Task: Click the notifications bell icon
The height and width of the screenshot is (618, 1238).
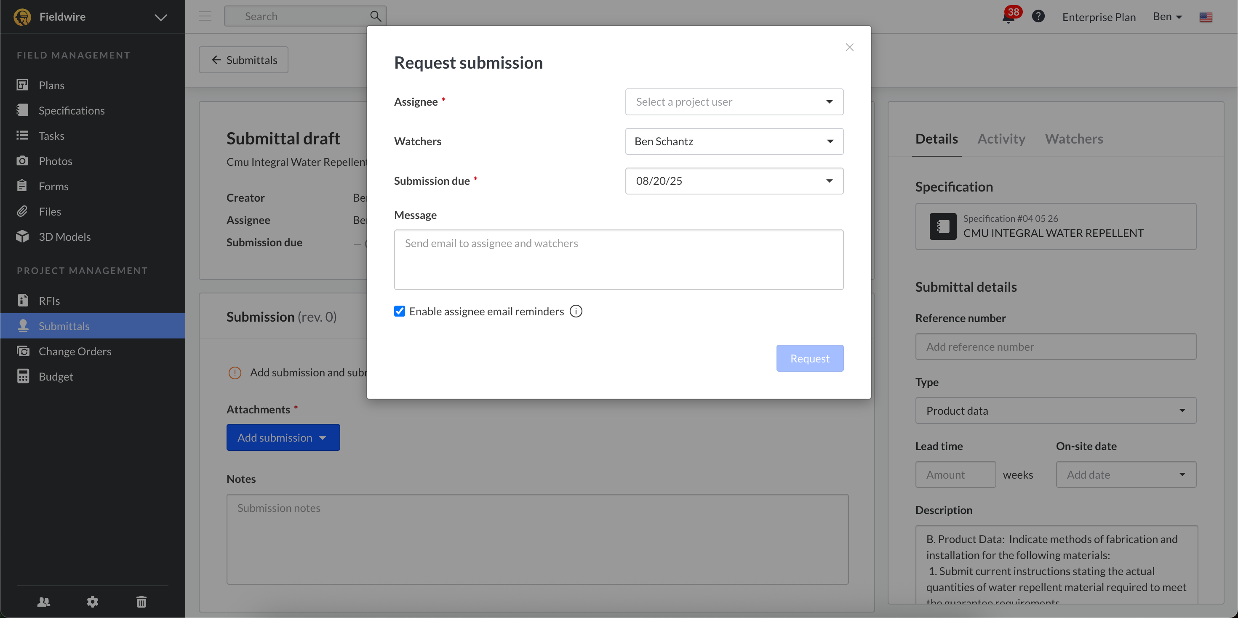Action: pyautogui.click(x=1008, y=17)
